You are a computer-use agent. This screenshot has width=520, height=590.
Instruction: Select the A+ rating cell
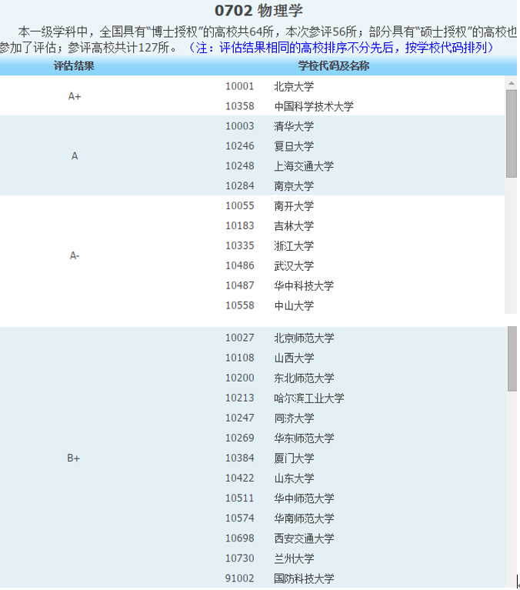[x=75, y=96]
